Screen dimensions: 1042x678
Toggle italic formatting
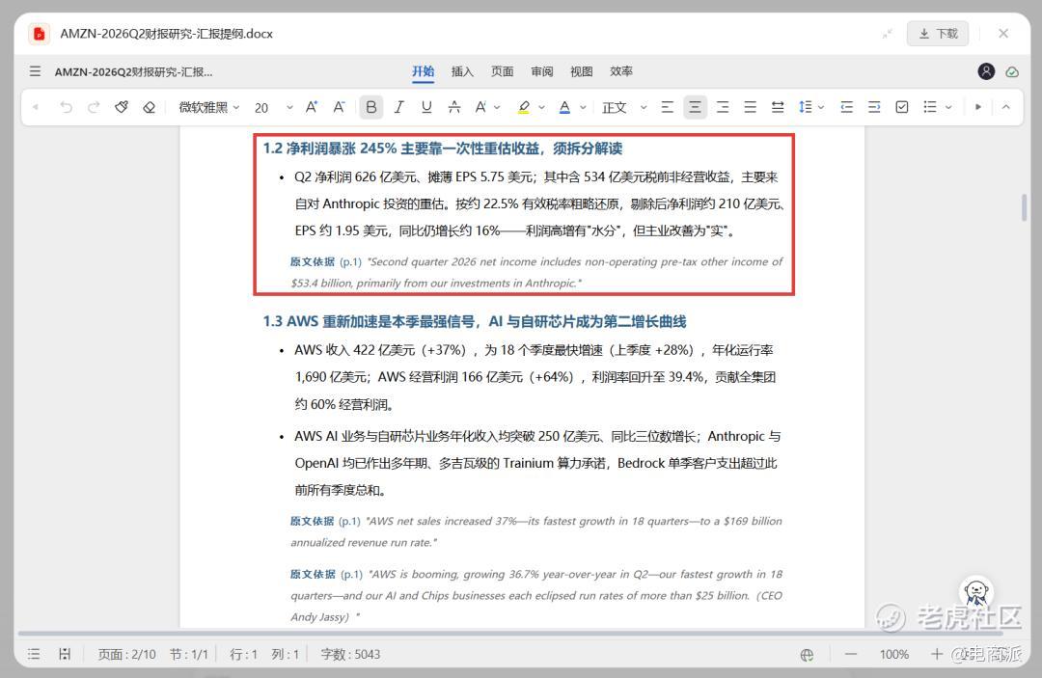(x=398, y=107)
